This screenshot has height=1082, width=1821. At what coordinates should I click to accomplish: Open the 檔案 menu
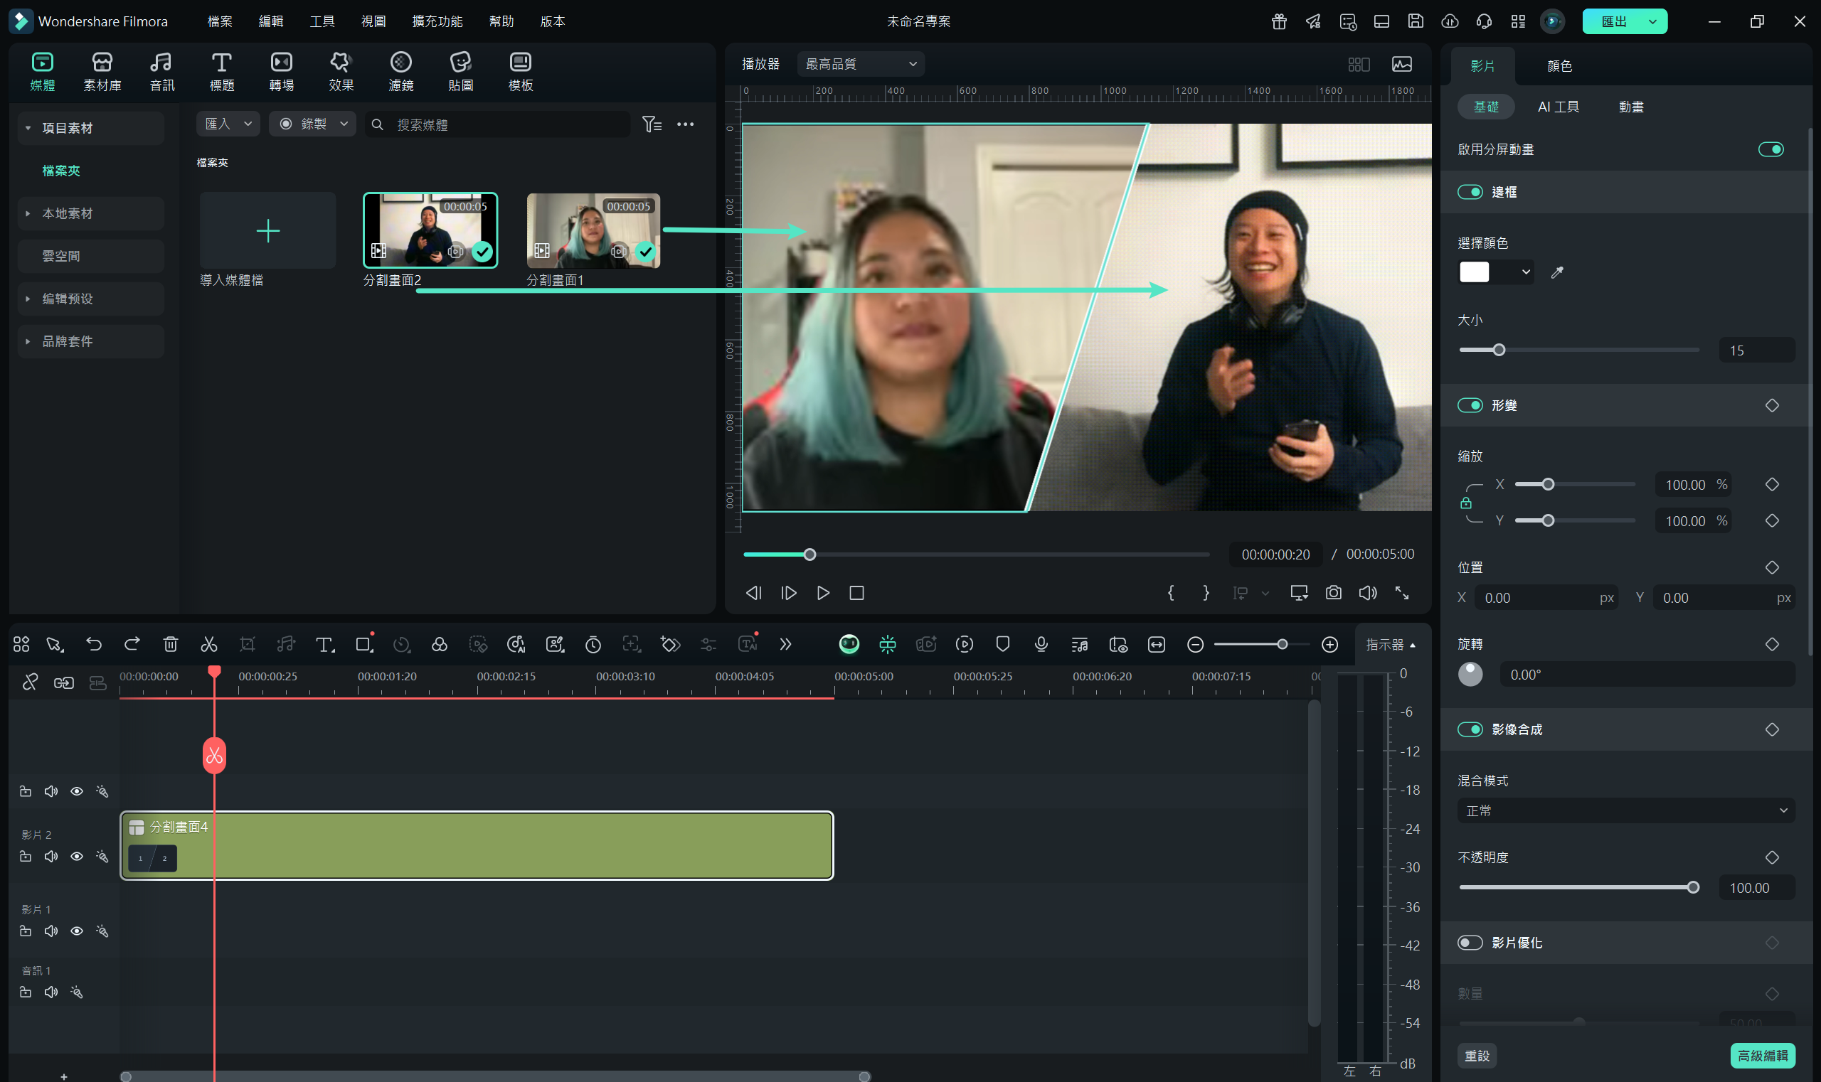coord(220,21)
